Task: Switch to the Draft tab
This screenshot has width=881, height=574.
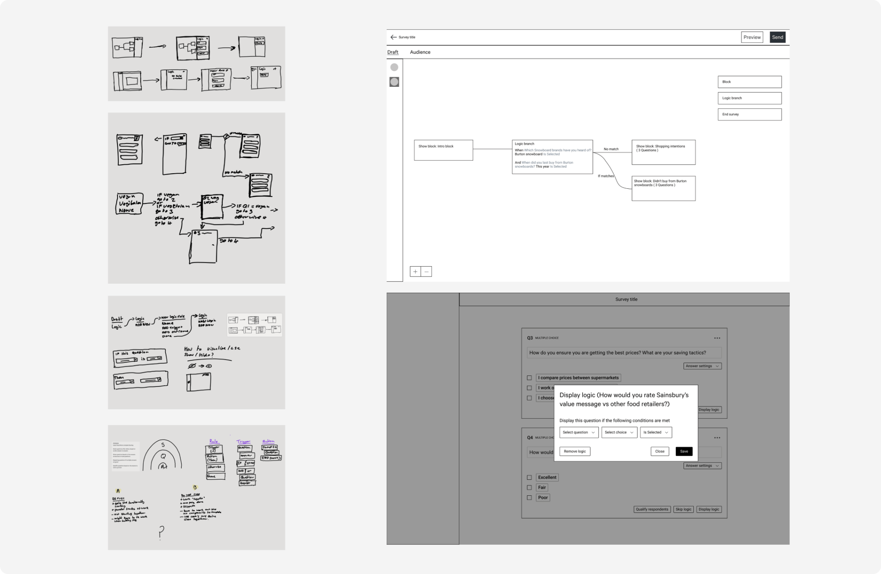Action: tap(393, 52)
